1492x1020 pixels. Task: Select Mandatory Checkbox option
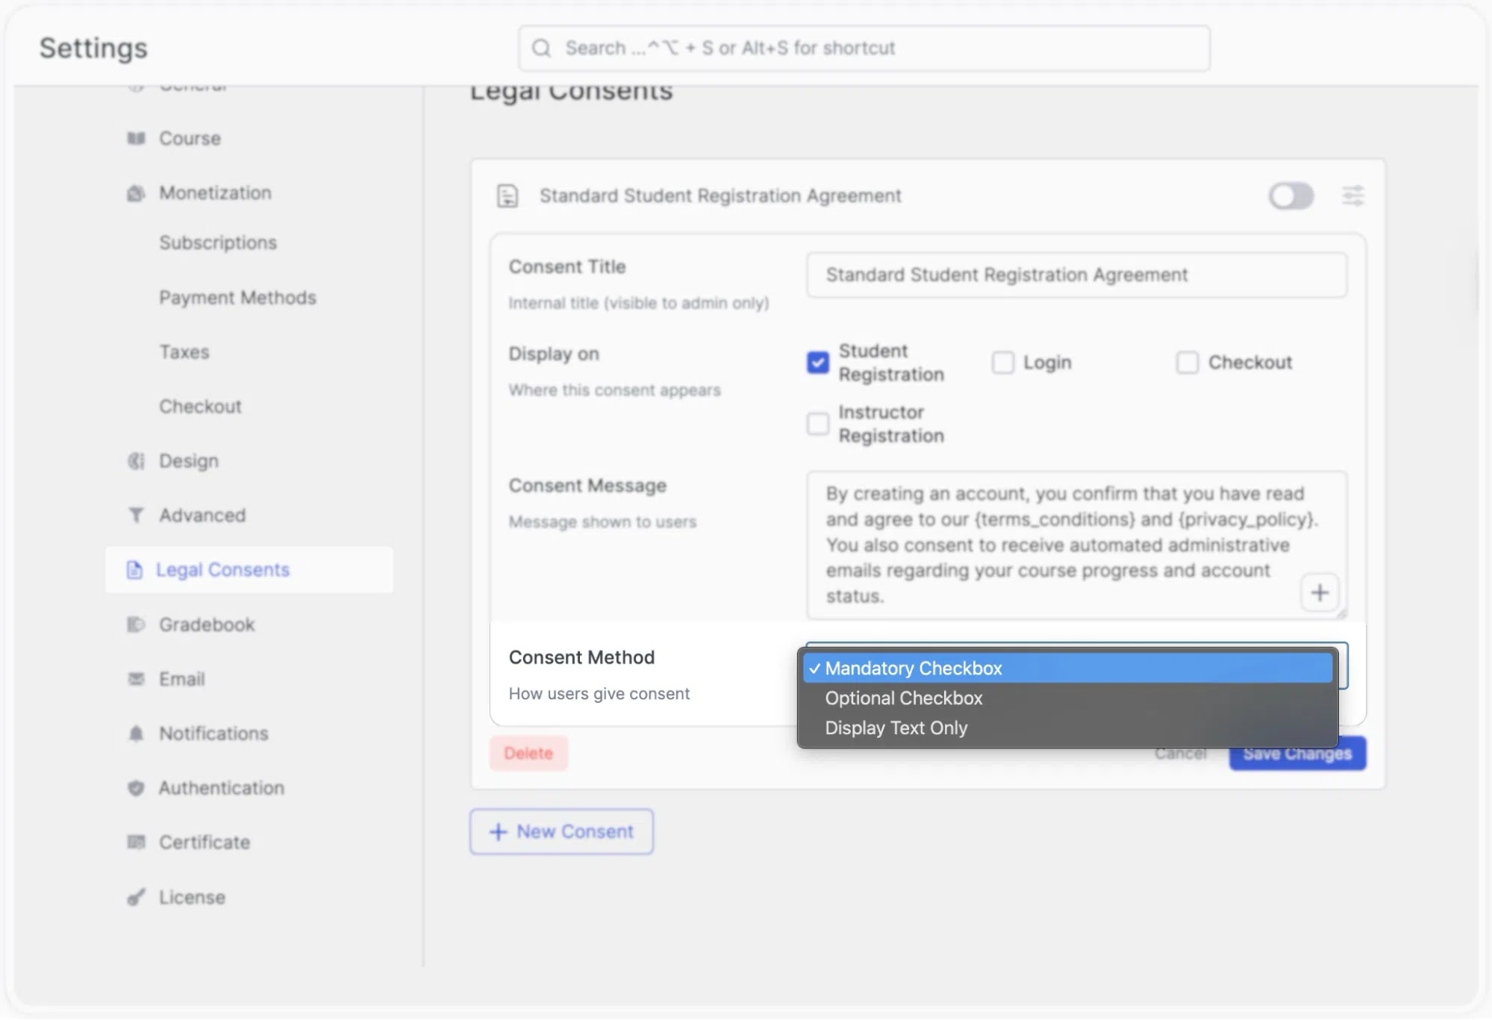pos(1068,669)
